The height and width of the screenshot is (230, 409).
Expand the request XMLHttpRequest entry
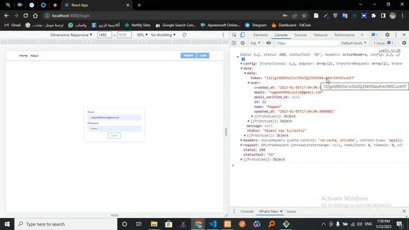coord(242,145)
